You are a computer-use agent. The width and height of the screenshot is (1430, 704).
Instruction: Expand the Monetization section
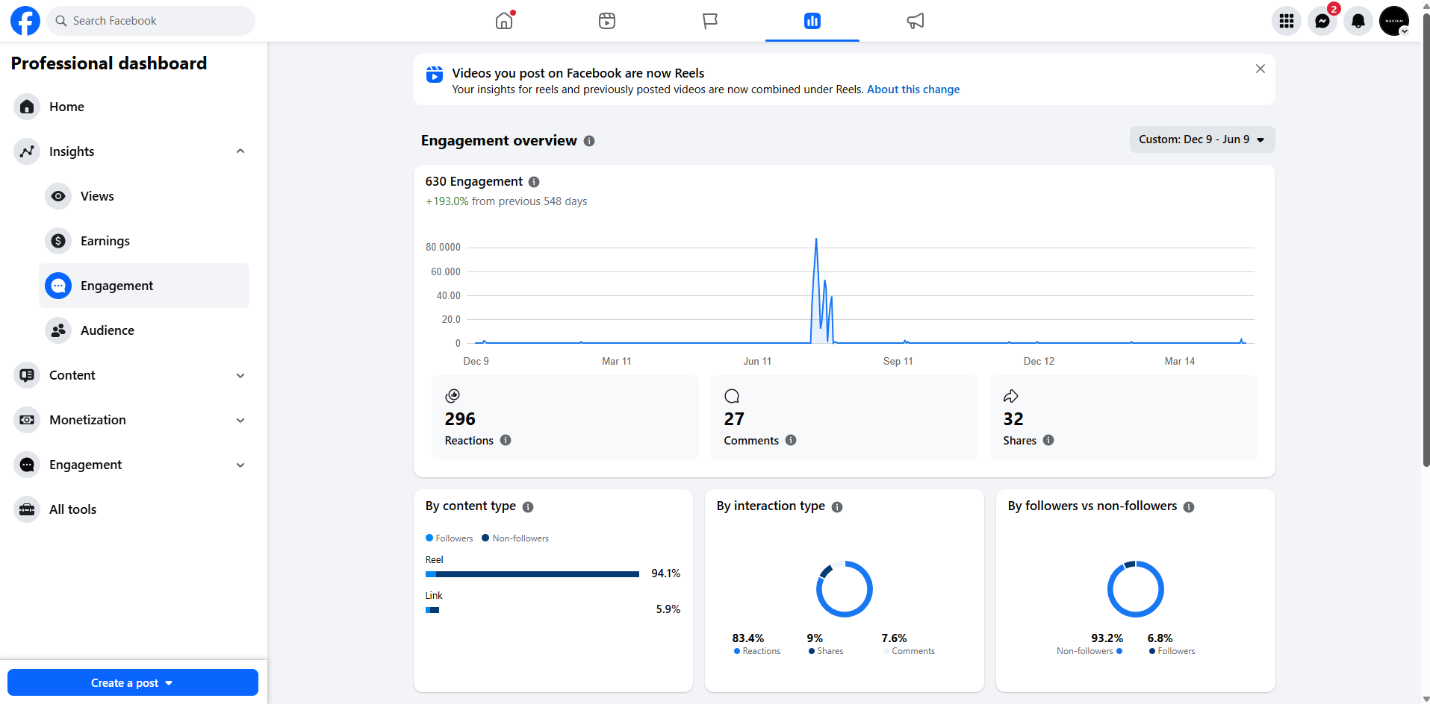(240, 420)
